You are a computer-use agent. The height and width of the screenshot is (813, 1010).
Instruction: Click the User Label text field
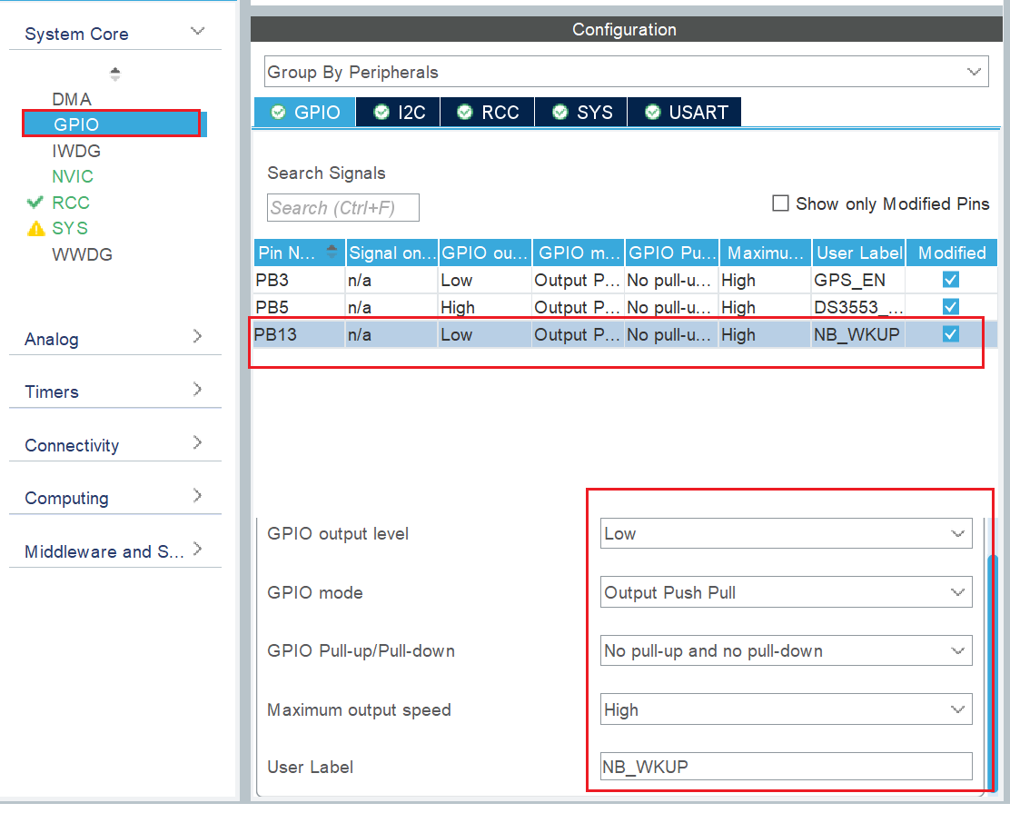[786, 767]
